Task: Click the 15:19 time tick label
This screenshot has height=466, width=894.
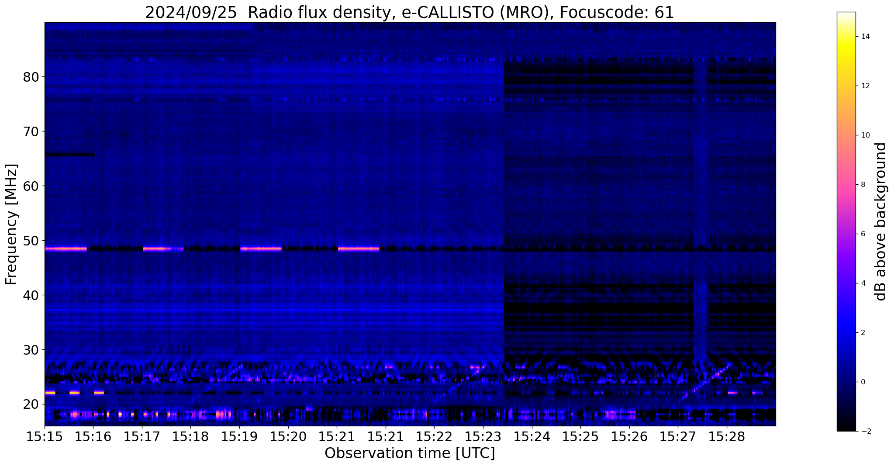Action: (239, 437)
